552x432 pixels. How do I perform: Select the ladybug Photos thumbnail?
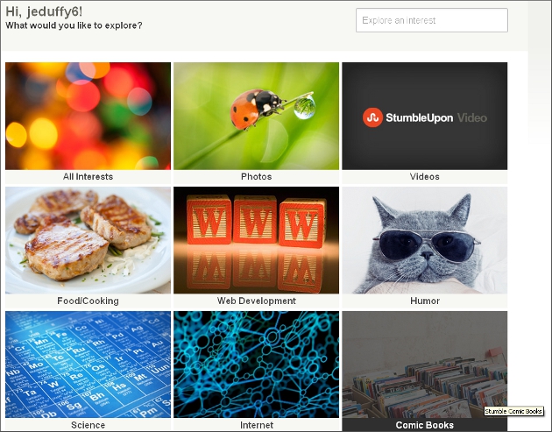tap(256, 116)
